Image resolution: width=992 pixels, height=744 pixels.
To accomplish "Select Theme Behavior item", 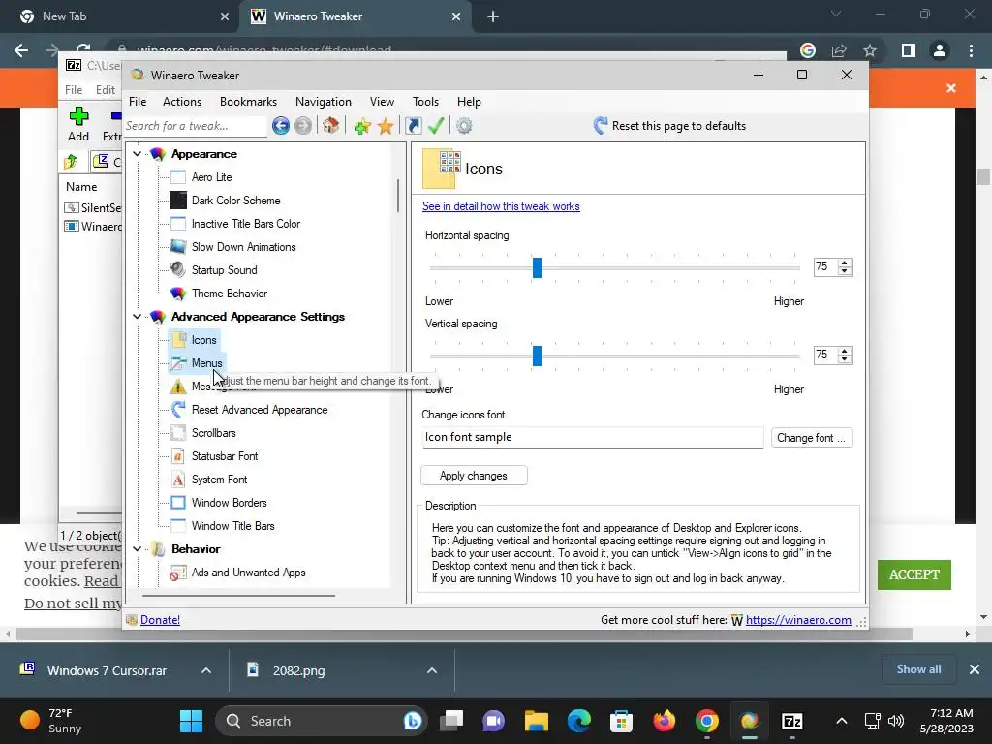I will pyautogui.click(x=230, y=294).
